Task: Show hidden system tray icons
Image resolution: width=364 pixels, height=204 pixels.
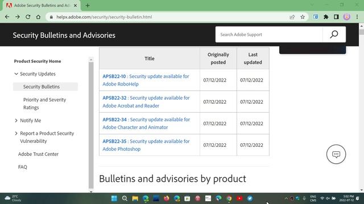Action: point(286,198)
